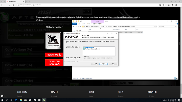Open Application Tools tab in Explorer ribbon
The width and height of the screenshot is (182, 102).
[x=98, y=24]
